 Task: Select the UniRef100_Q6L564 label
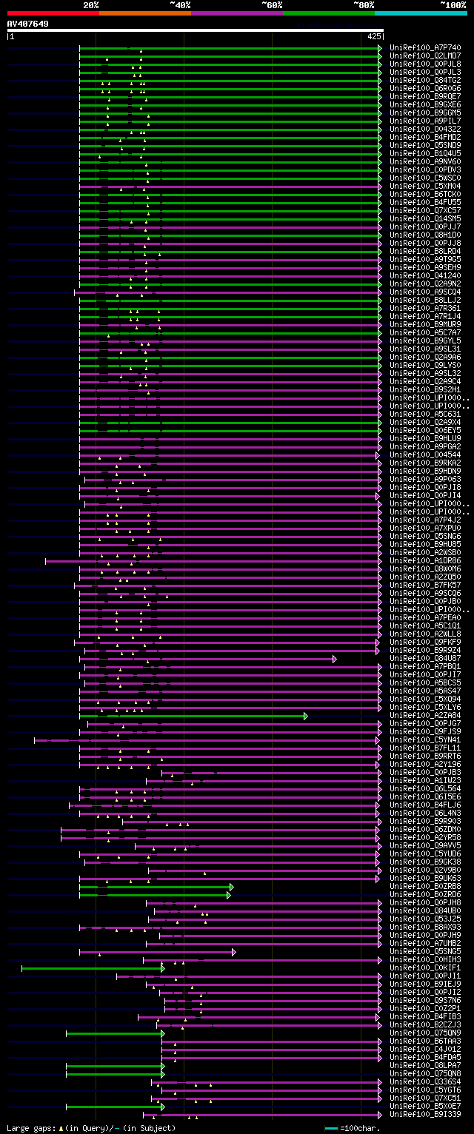425,789
